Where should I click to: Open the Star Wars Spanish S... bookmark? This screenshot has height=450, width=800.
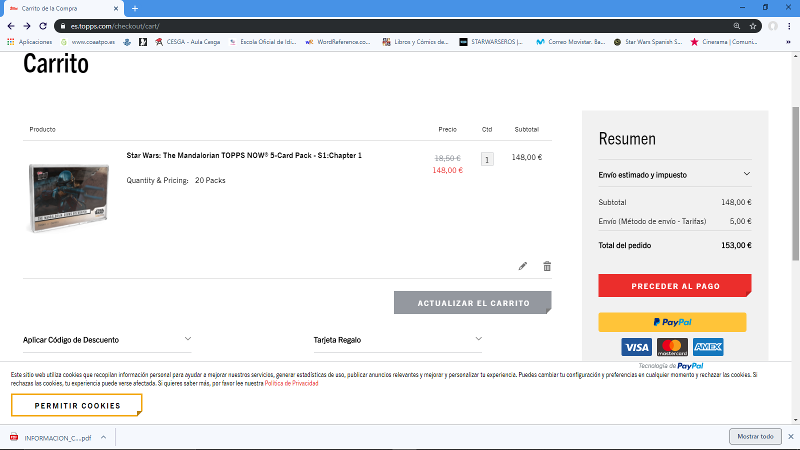647,42
